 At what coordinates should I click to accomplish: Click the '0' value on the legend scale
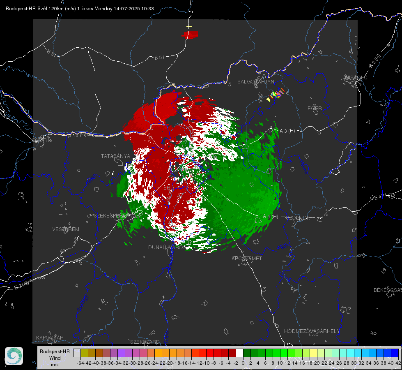coord(243,363)
